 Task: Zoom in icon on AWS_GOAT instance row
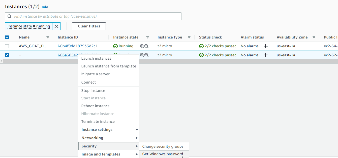tap(142, 46)
